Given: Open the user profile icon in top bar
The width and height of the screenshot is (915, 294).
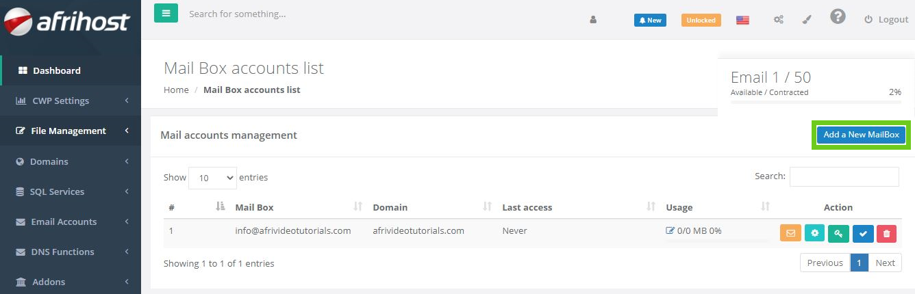Looking at the screenshot, I should 593,20.
